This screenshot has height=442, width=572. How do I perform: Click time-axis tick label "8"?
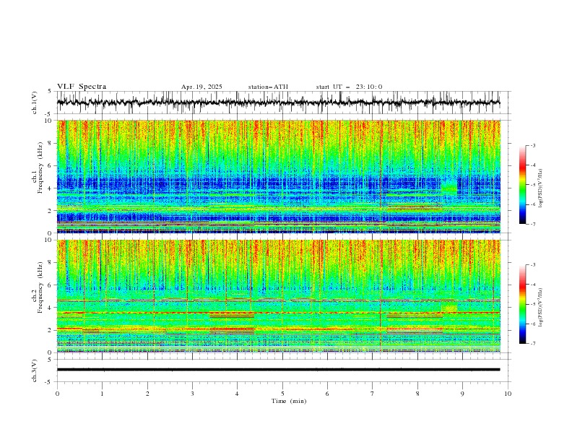coord(417,394)
